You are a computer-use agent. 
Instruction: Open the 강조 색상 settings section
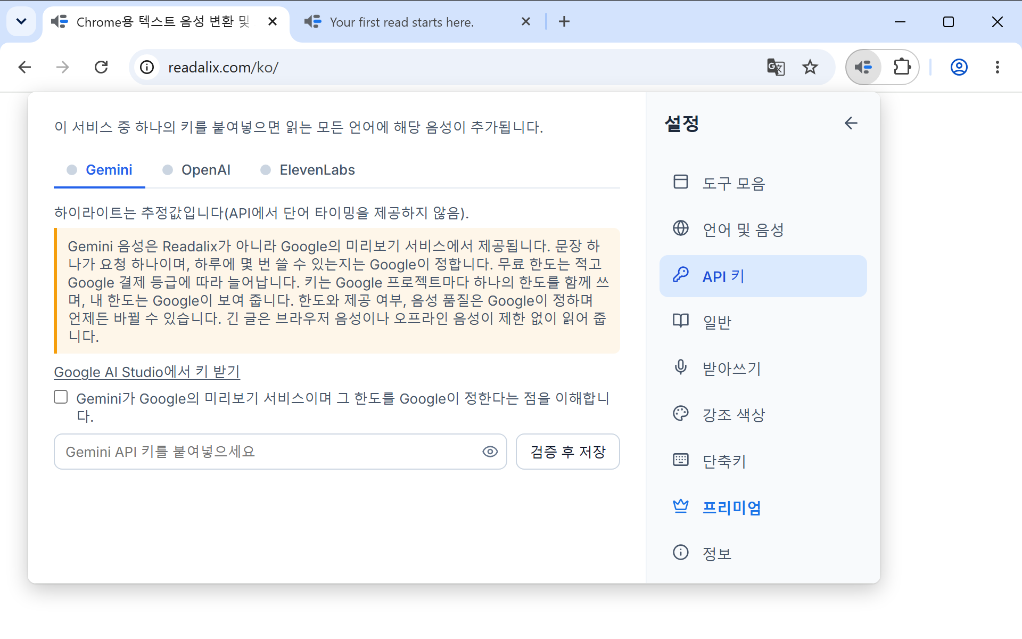[763, 414]
